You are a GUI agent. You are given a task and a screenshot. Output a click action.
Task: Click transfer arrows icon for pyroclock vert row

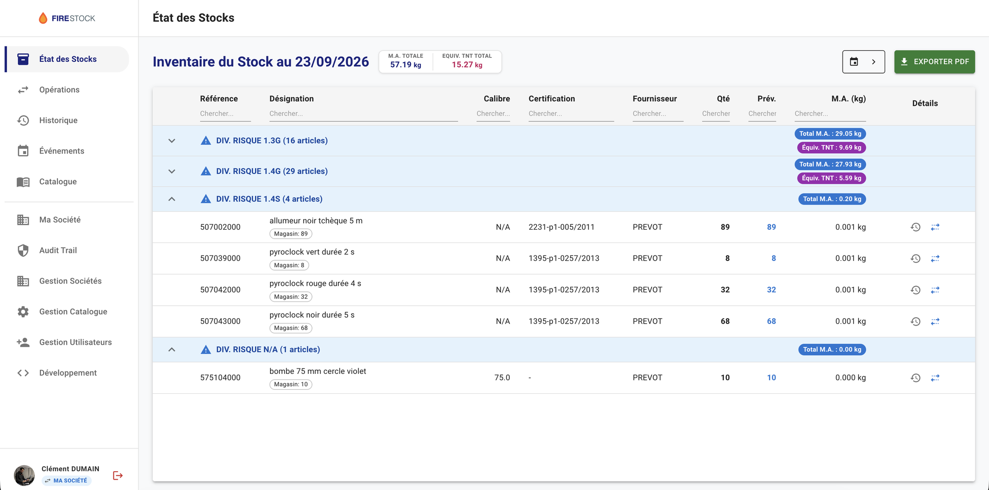click(x=935, y=258)
